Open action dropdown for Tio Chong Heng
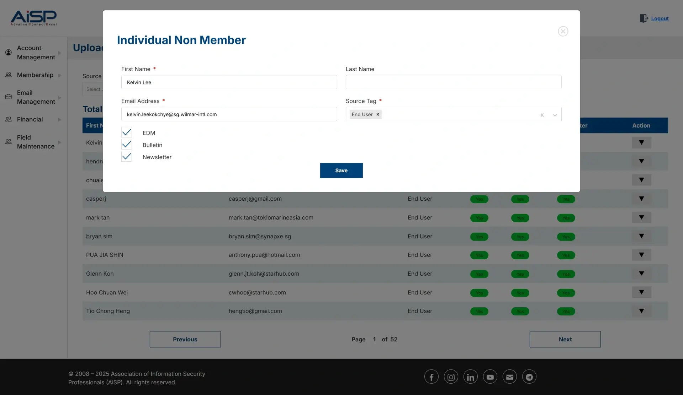683x395 pixels. pos(641,311)
